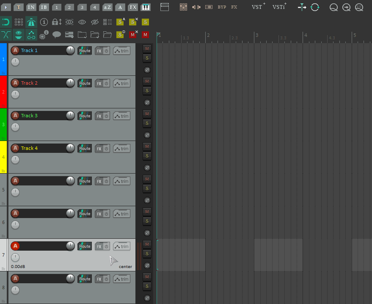Click the piano keys icon

point(146,7)
